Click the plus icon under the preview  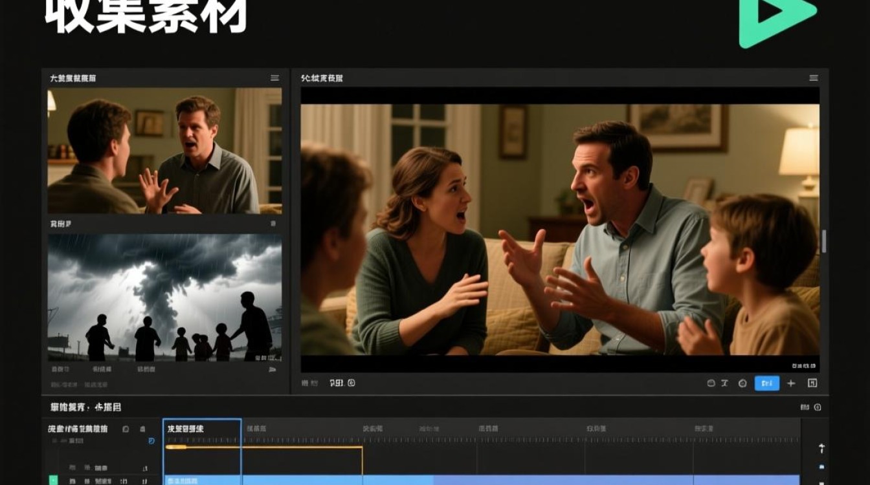pos(791,383)
